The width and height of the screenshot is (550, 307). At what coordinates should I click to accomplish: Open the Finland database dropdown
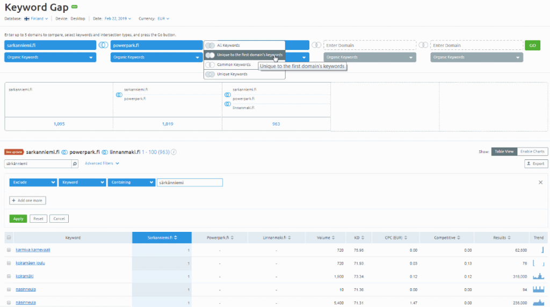[x=37, y=18]
